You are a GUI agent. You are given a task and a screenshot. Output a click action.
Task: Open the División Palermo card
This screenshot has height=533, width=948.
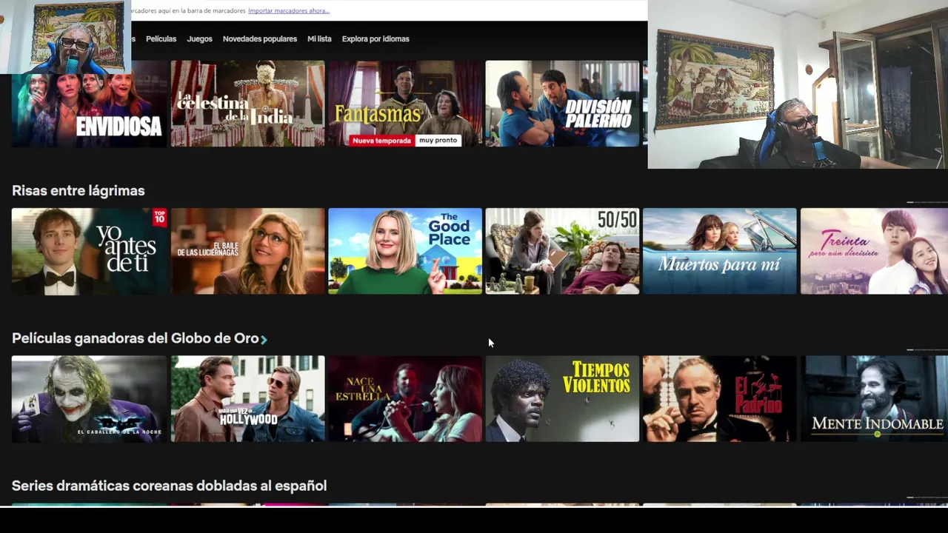[x=562, y=104]
